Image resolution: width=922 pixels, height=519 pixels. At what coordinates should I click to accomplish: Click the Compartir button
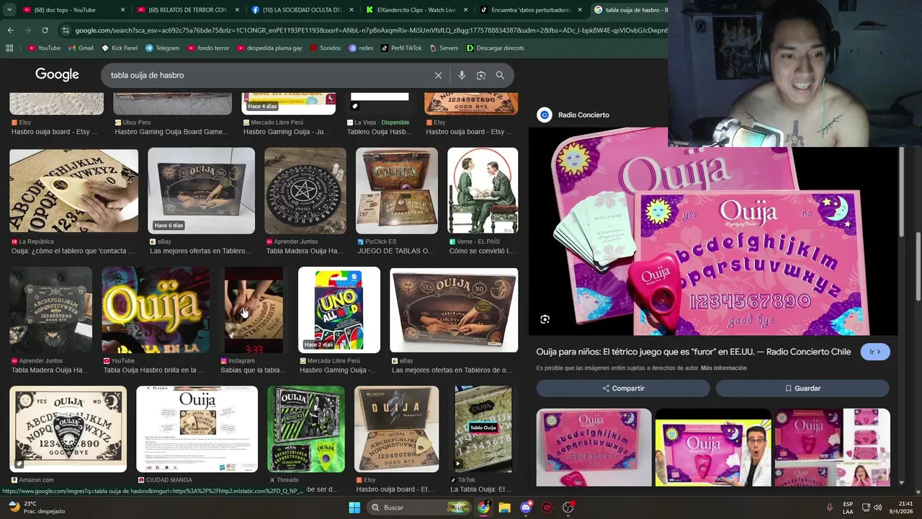(x=624, y=389)
